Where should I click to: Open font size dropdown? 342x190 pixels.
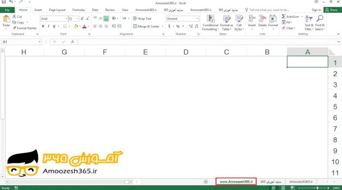point(77,19)
